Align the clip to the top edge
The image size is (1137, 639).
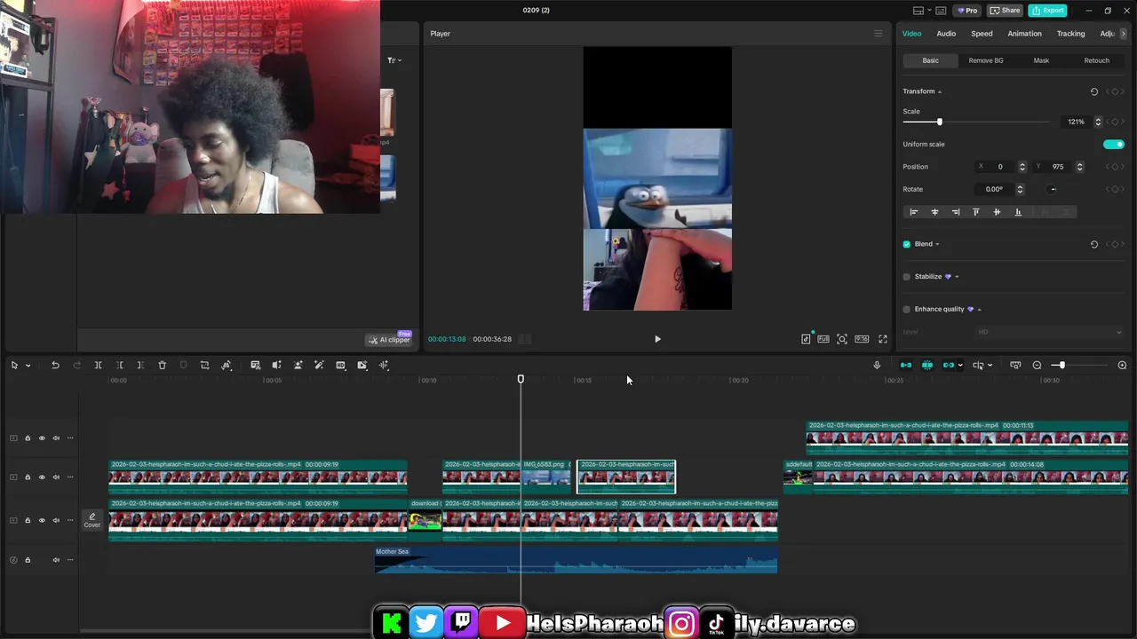tap(976, 212)
